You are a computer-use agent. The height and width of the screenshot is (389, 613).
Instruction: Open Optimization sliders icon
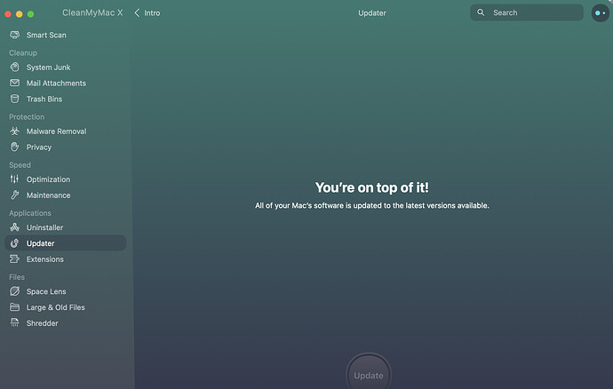coord(14,179)
